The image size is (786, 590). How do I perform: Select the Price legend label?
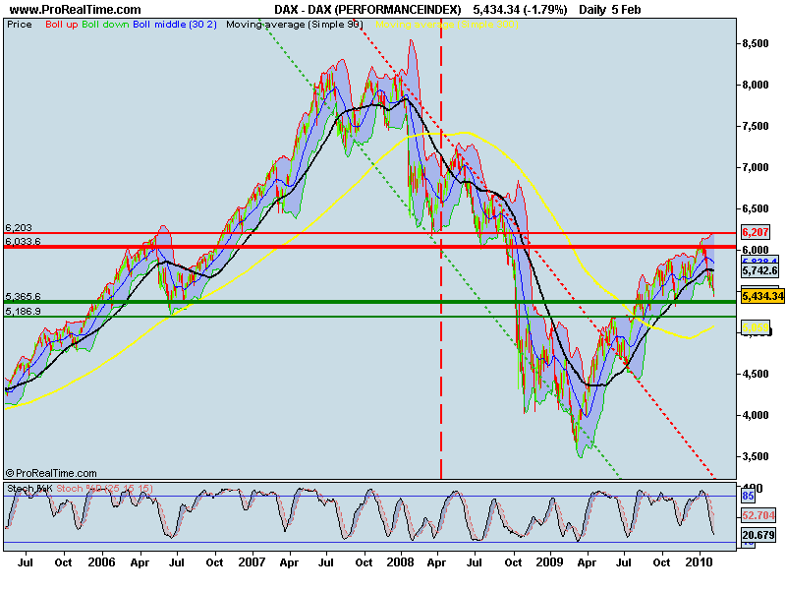pos(20,24)
